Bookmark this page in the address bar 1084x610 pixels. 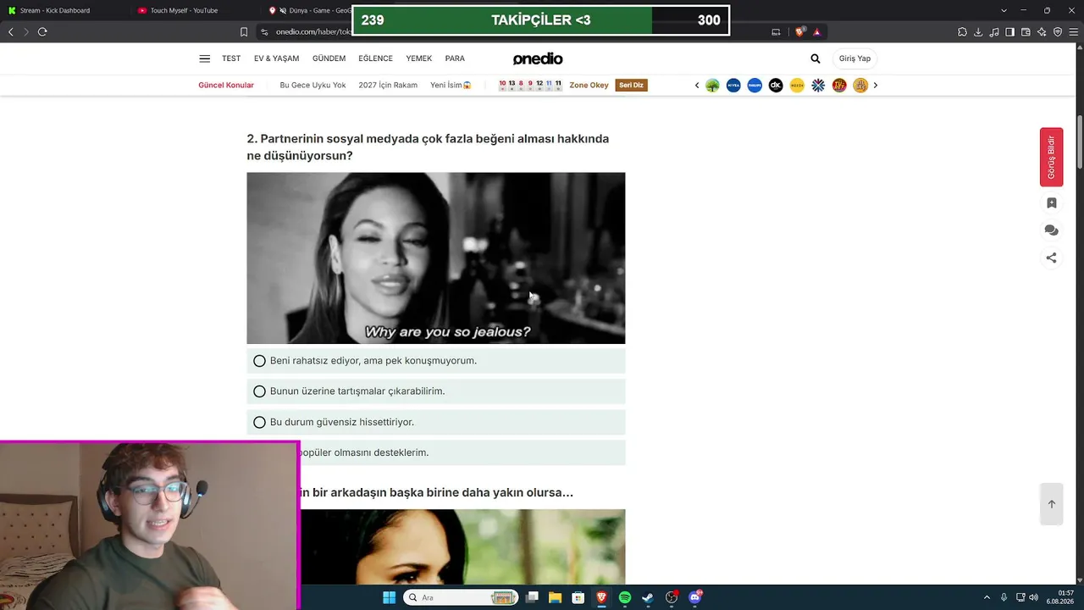coord(244,32)
